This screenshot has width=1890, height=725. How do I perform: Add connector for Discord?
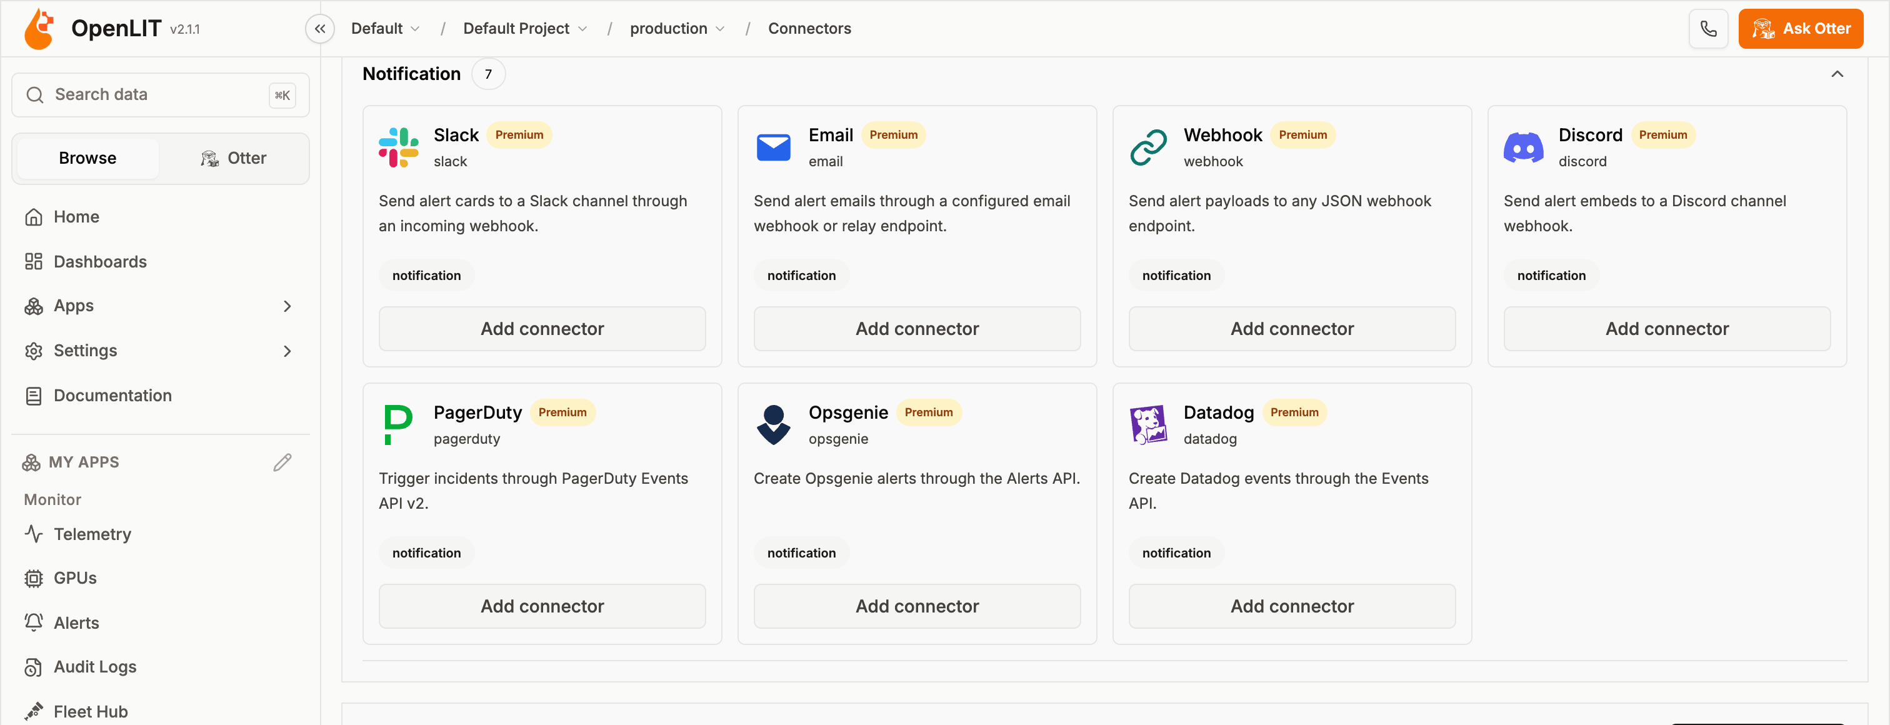point(1667,329)
